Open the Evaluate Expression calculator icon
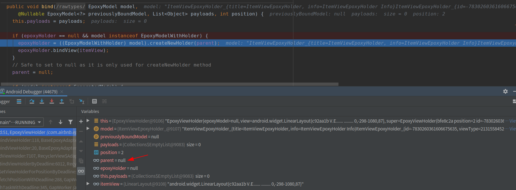 [x=94, y=101]
